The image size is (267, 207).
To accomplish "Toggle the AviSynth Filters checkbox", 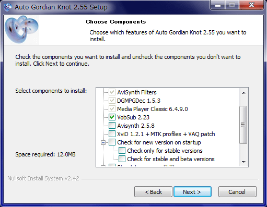I will pos(112,92).
